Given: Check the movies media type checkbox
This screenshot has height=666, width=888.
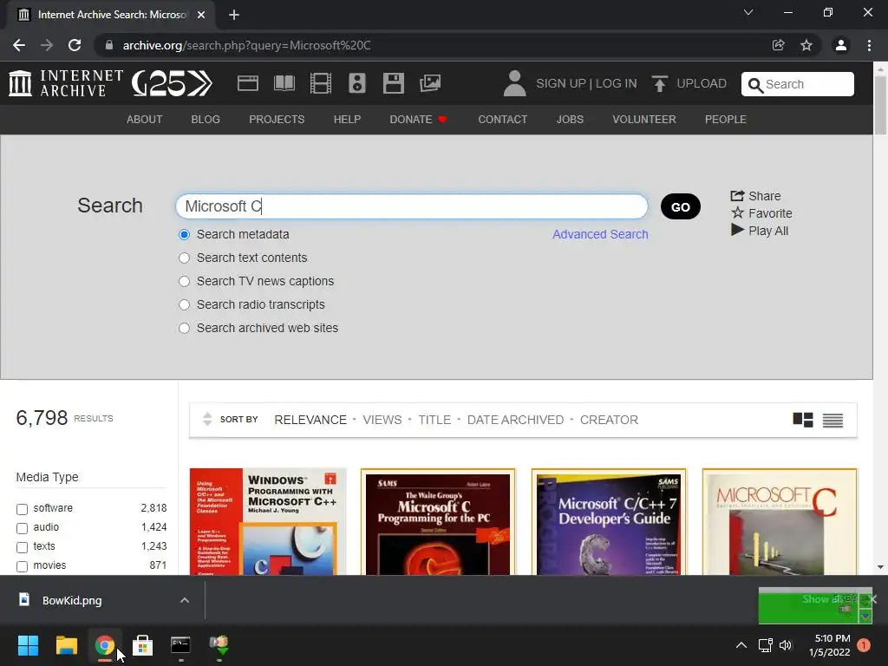Looking at the screenshot, I should [22, 565].
